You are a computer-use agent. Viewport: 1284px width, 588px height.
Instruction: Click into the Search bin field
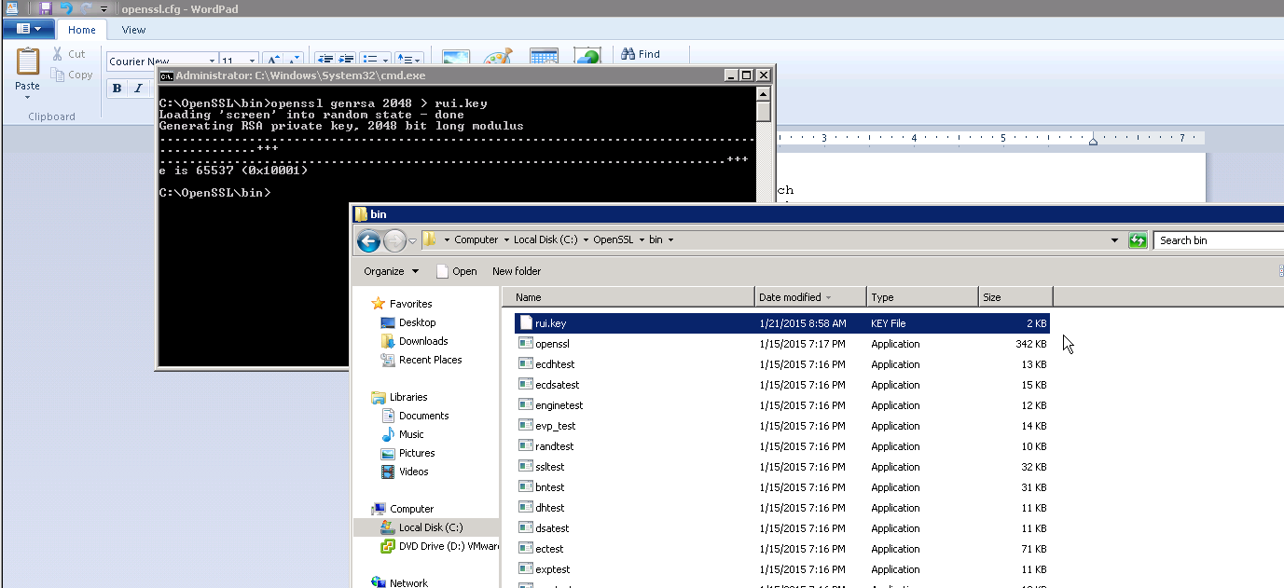point(1218,240)
